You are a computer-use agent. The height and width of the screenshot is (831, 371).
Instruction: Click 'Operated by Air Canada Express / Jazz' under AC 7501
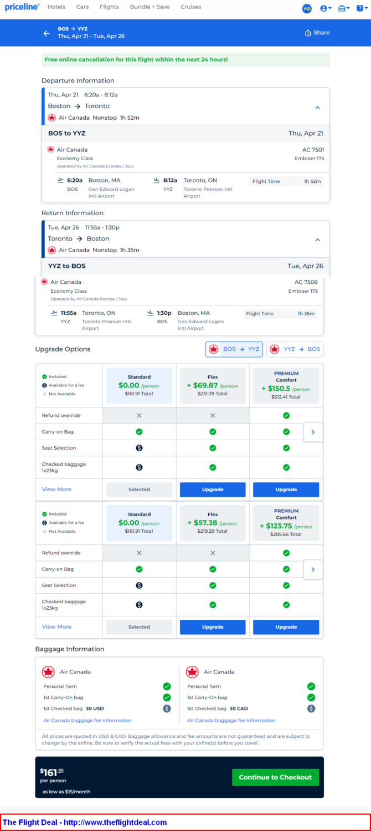pos(95,166)
